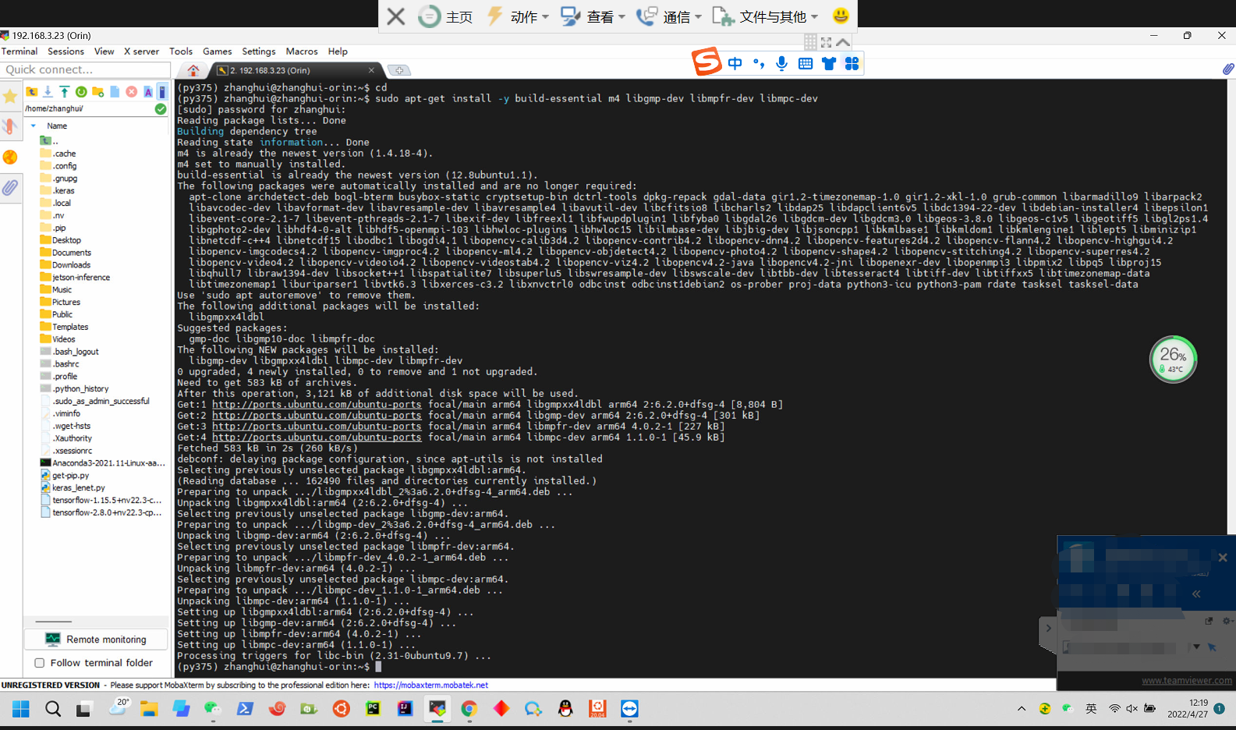Click the letter A toolbar icon in SFTP
This screenshot has width=1236, height=730.
[147, 92]
